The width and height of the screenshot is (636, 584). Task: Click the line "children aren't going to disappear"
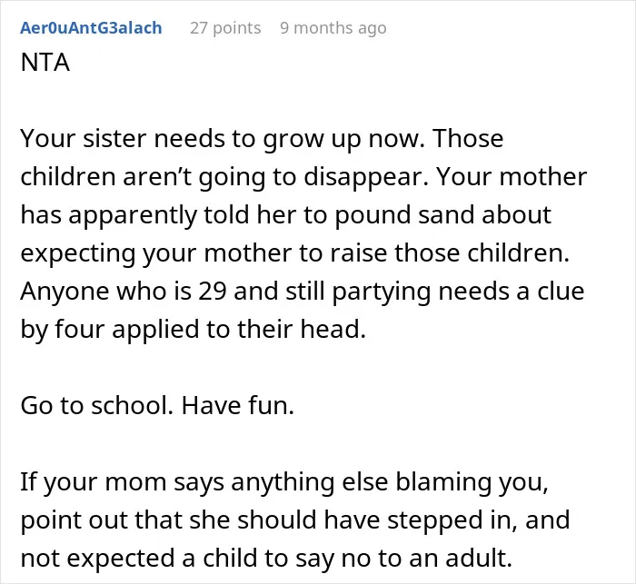(x=303, y=177)
